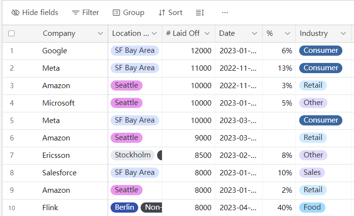Select the empty % cell in row 5
This screenshot has height=216, width=354.
click(x=279, y=121)
